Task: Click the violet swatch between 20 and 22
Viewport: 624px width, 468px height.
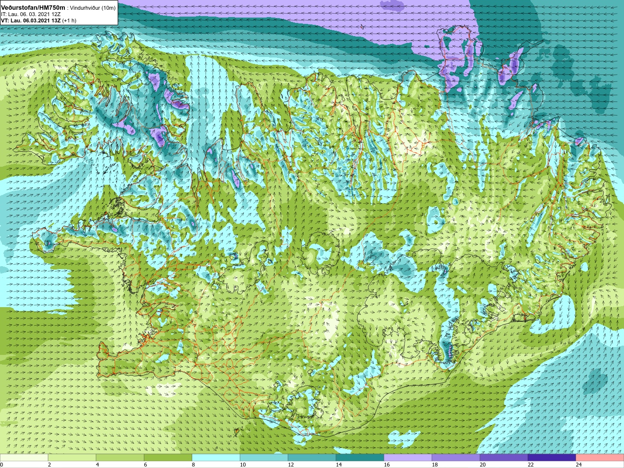Action: (x=504, y=458)
